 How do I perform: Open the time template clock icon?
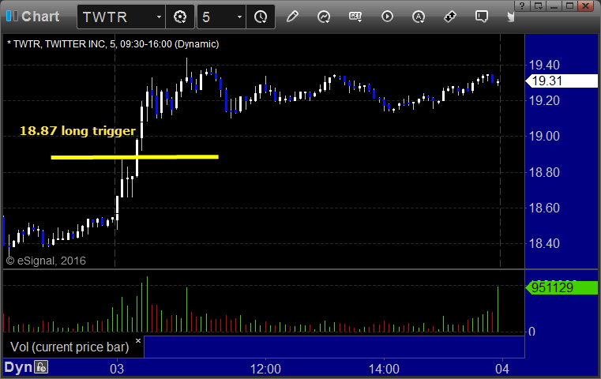(261, 17)
